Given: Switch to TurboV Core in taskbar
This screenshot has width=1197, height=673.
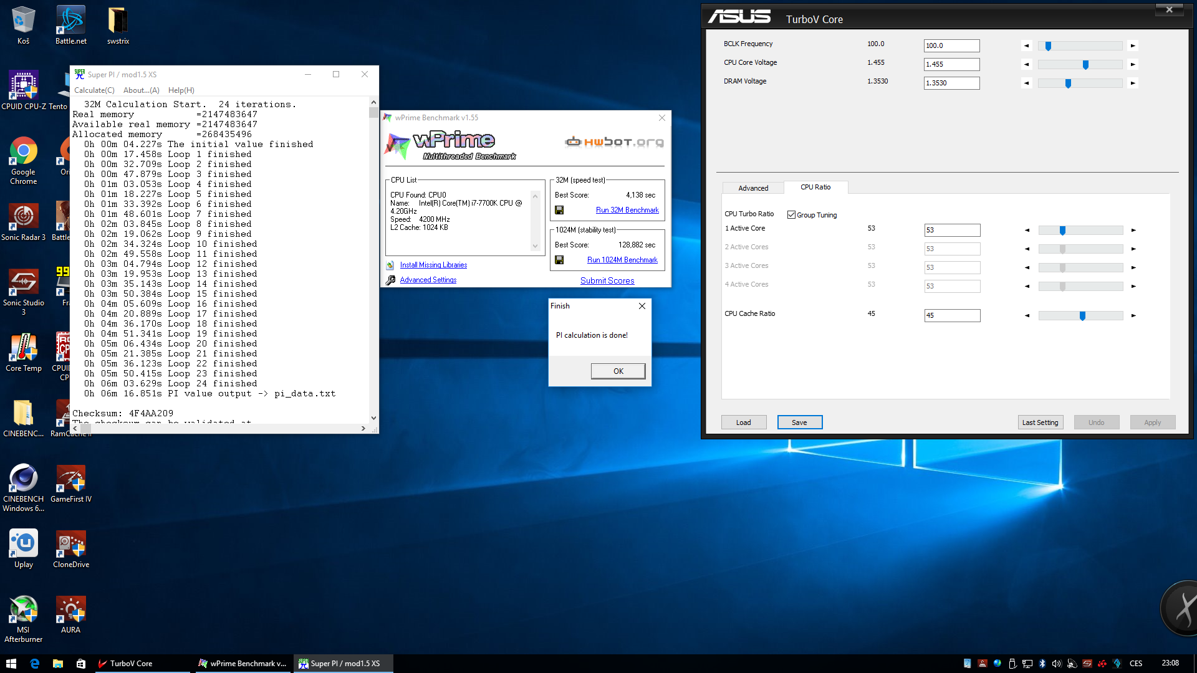Looking at the screenshot, I should coord(142,664).
